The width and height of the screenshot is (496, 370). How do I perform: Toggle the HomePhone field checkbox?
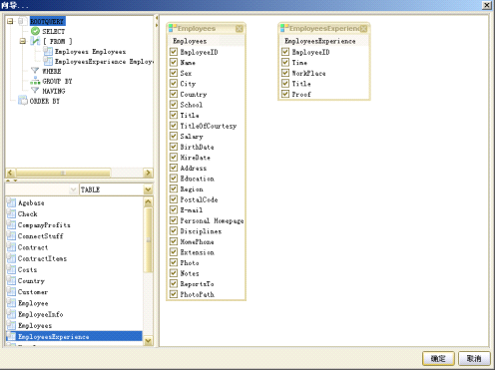point(174,241)
